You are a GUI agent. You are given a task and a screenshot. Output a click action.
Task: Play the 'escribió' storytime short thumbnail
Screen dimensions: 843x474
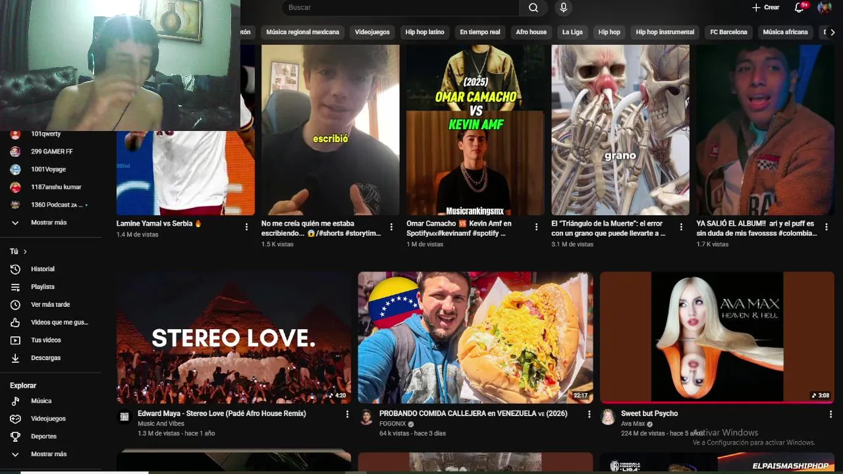(330, 130)
